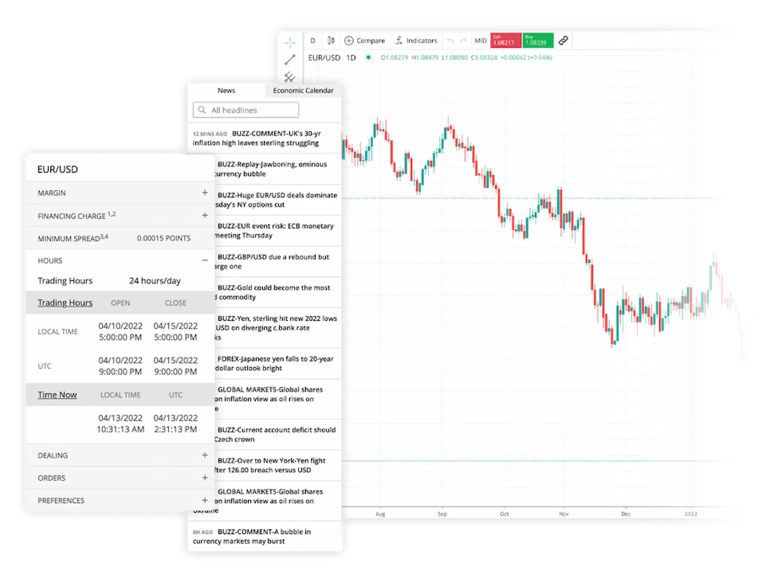Open the candlestick chart style selector

coord(331,40)
